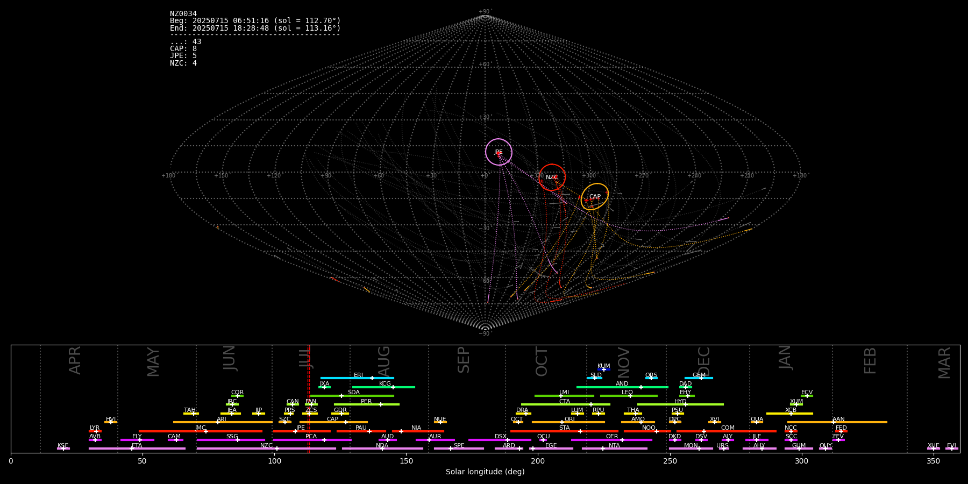Click the PER shower bar in timeline

tap(367, 404)
